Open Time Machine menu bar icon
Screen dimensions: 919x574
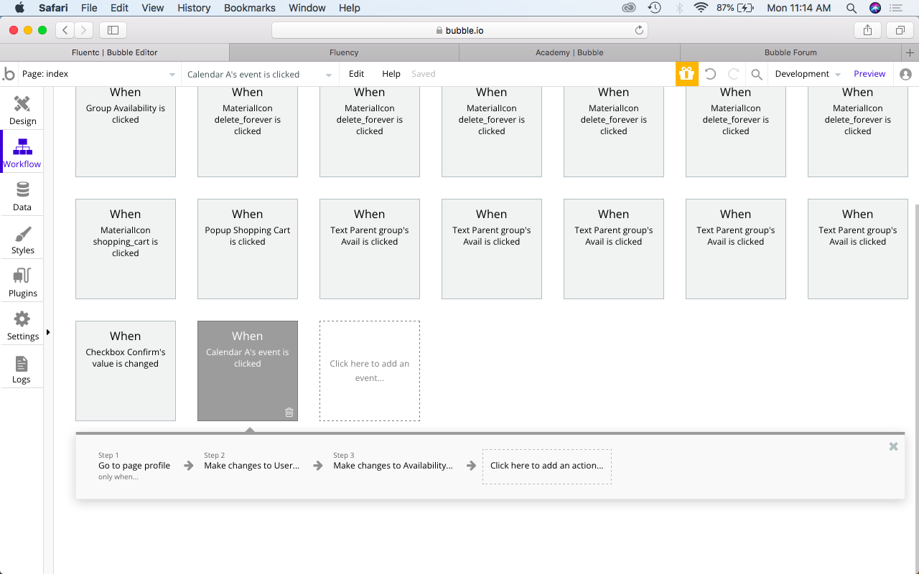(654, 8)
